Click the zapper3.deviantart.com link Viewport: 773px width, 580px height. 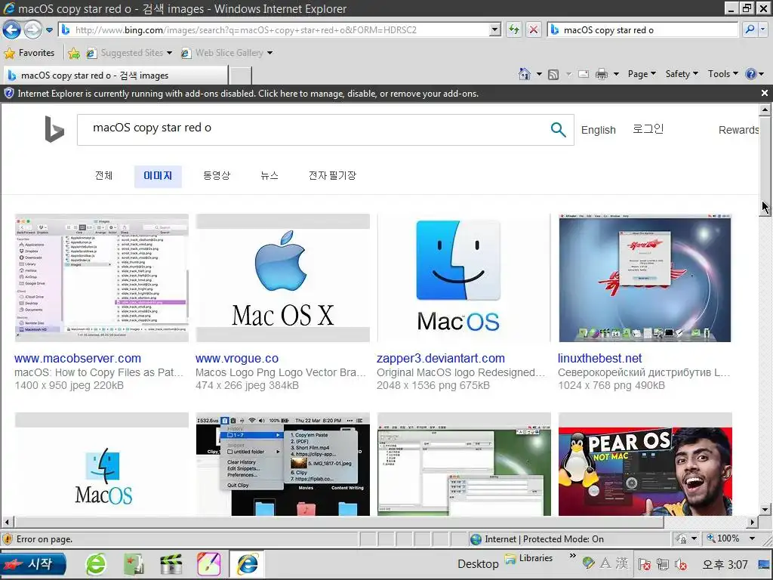[441, 359]
